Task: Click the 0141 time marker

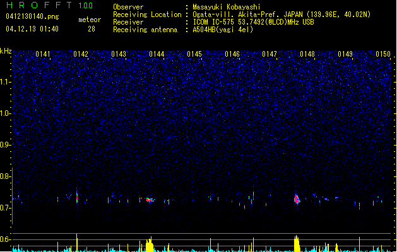Action: tap(43, 54)
